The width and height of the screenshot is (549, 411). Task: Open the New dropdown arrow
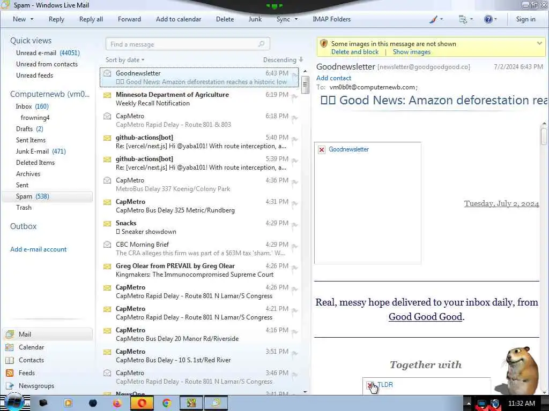click(32, 19)
